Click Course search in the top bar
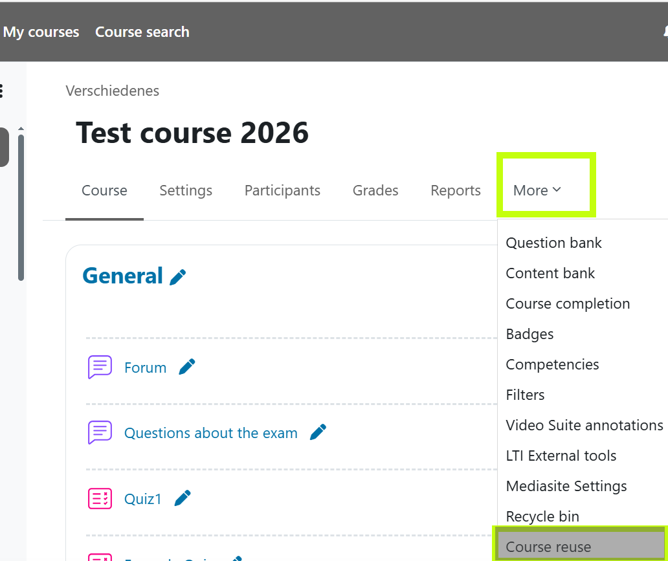 coord(142,32)
